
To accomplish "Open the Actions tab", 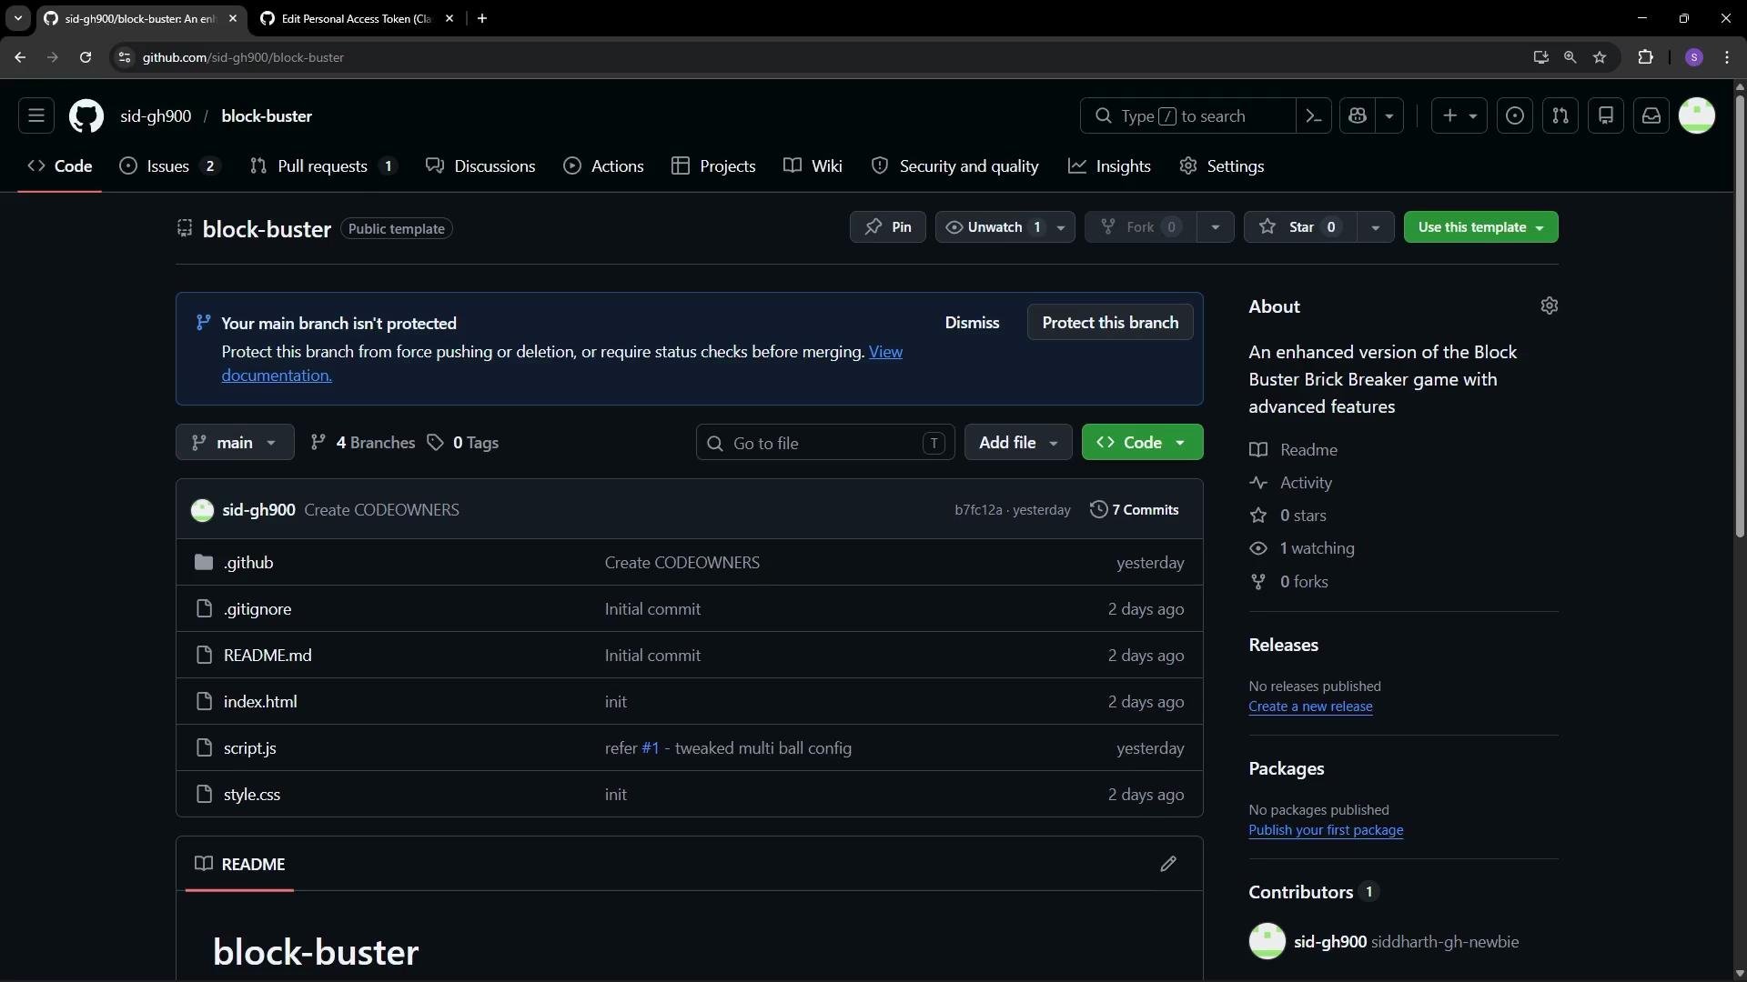I will (x=603, y=166).
